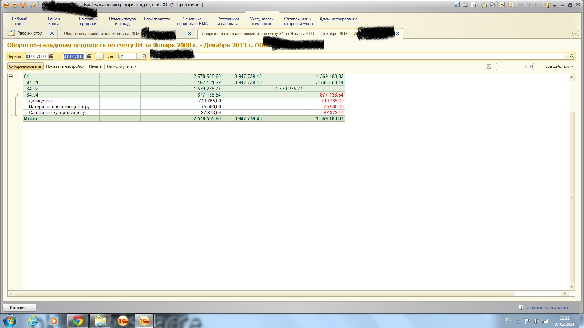The height and width of the screenshot is (328, 584).
Task: Open the 1C main menu icon
Action: (6, 5)
